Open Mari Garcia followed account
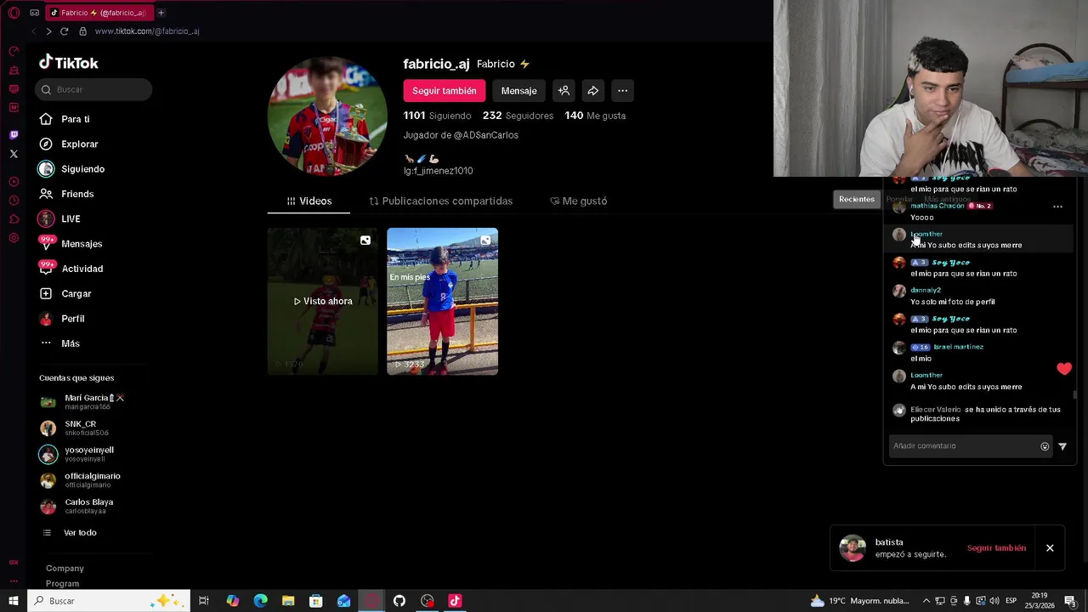 [x=83, y=402]
